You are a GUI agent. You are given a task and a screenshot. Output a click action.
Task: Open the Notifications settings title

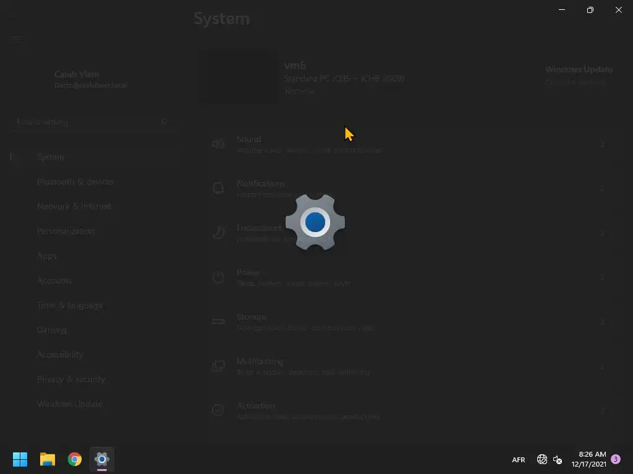(261, 183)
